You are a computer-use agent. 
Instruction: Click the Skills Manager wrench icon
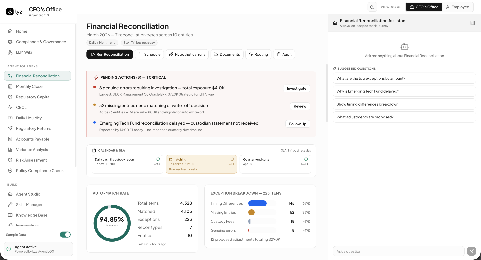click(x=10, y=205)
